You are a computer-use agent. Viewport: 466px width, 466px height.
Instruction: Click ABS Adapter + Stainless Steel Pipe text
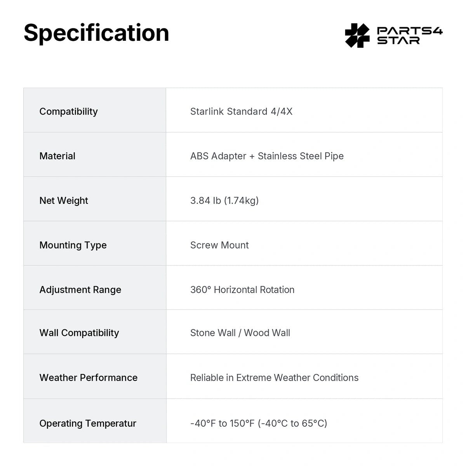(x=267, y=156)
